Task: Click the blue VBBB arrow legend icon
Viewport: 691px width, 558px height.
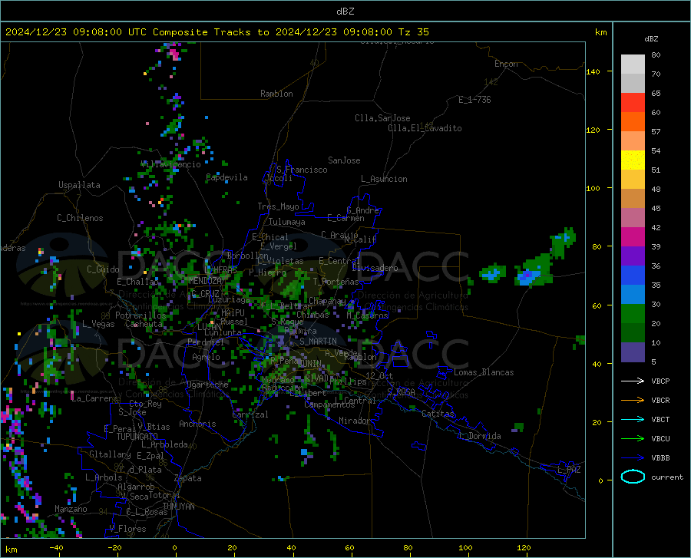Action: point(633,457)
